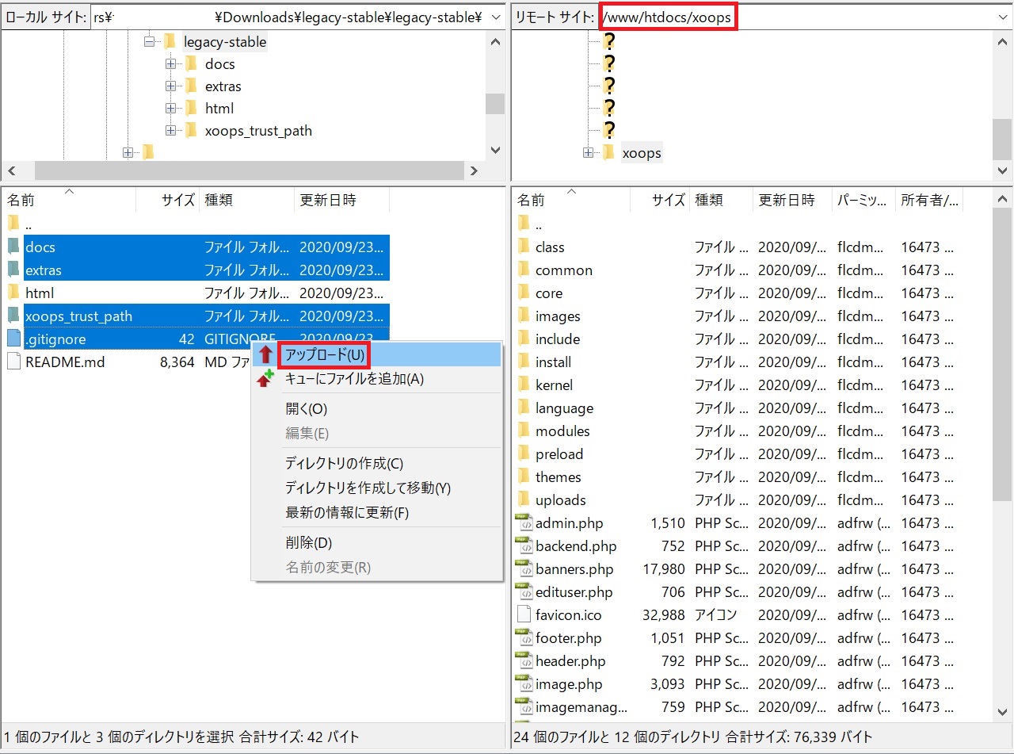Click favicon.ico file icon
This screenshot has height=754, width=1014.
tap(524, 614)
